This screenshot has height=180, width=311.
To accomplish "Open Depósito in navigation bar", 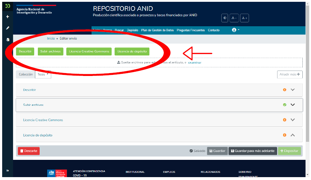I will pos(133,30).
